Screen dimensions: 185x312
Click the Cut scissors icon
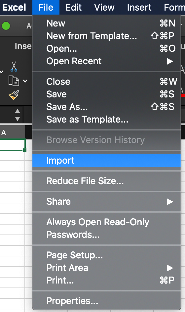point(14,66)
